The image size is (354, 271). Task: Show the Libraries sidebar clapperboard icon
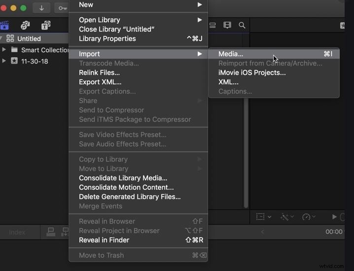tap(4, 25)
